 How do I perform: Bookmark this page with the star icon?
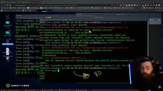(117, 5)
